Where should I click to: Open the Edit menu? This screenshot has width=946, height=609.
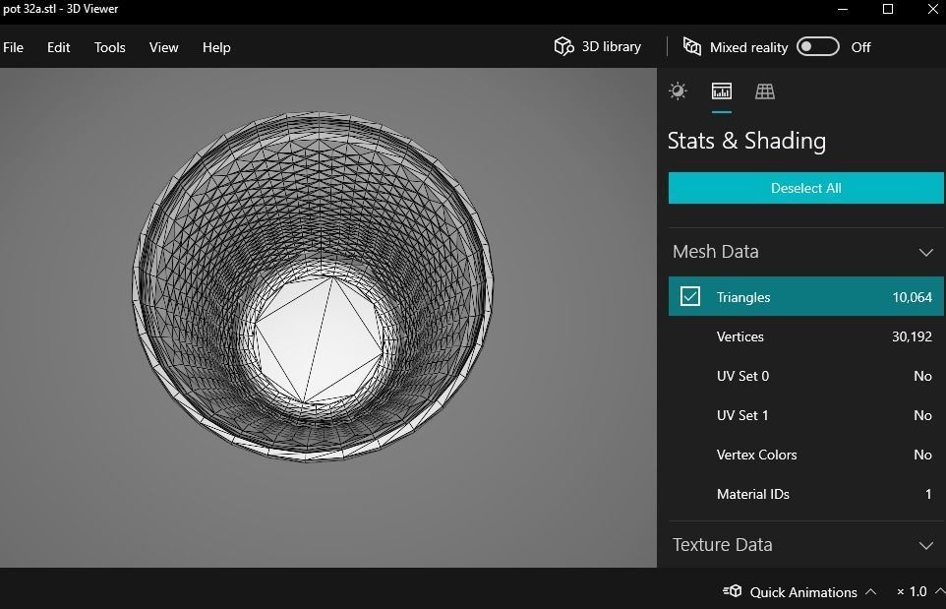click(x=59, y=47)
